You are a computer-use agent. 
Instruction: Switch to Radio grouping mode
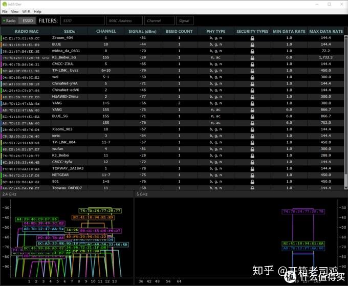(9, 20)
